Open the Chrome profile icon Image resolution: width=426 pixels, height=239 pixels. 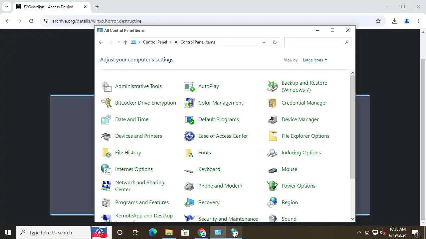point(407,21)
